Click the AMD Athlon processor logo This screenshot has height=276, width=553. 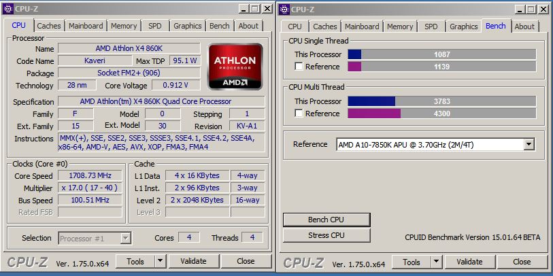point(235,66)
